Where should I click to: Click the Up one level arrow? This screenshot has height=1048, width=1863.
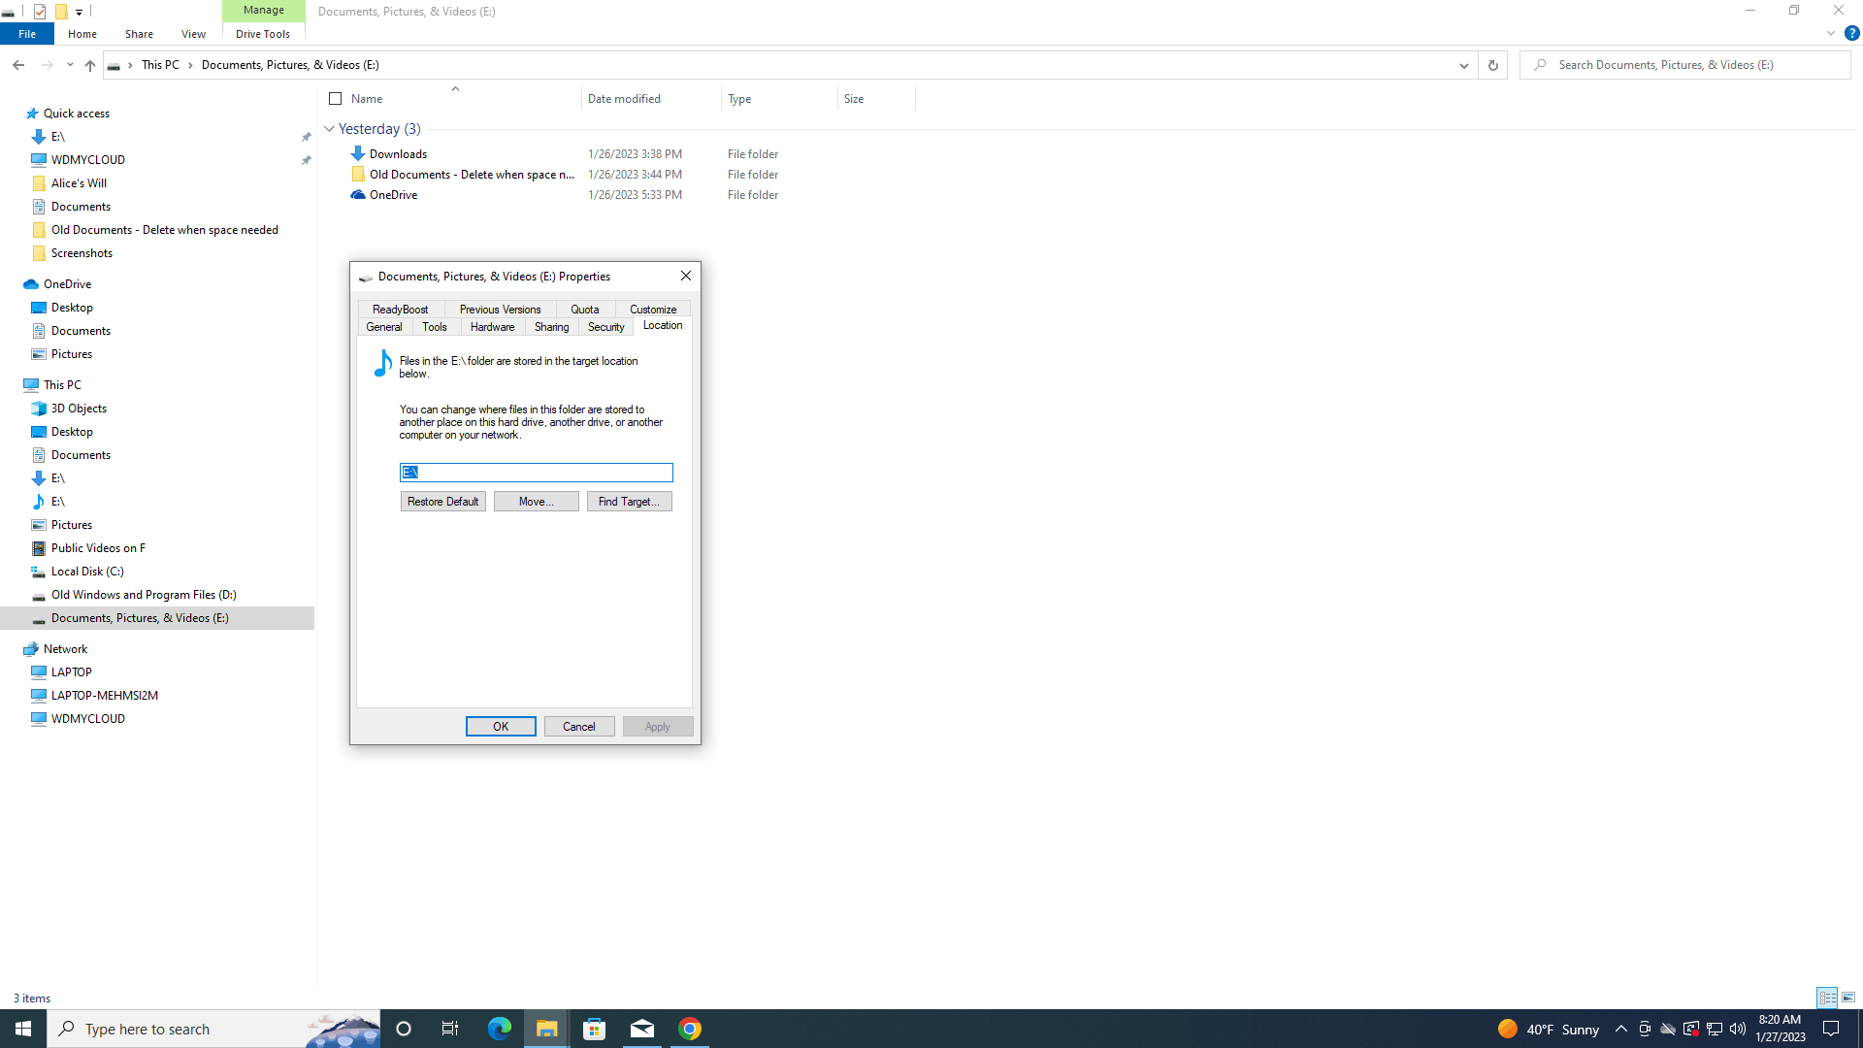coord(89,65)
